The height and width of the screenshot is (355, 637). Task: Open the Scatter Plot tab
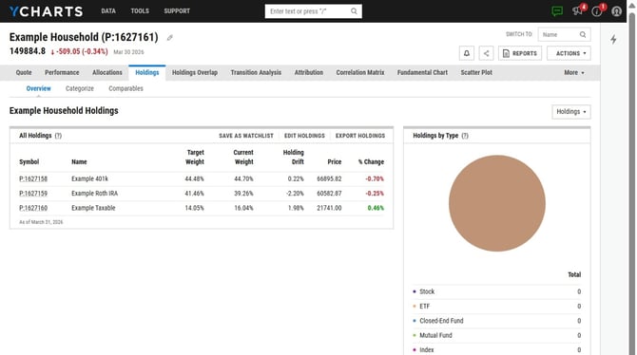click(x=476, y=73)
